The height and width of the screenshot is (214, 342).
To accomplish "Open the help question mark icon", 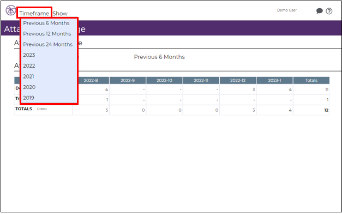I will [x=329, y=11].
